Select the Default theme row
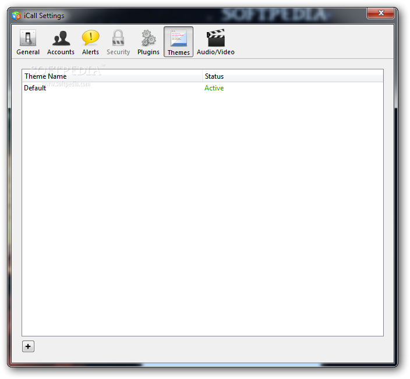Viewport: 410px width, 379px height. [x=203, y=88]
